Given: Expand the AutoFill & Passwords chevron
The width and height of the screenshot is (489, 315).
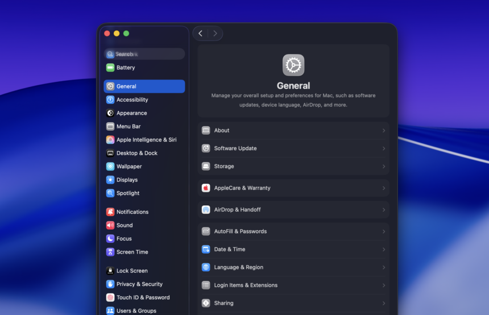Looking at the screenshot, I should pyautogui.click(x=384, y=231).
